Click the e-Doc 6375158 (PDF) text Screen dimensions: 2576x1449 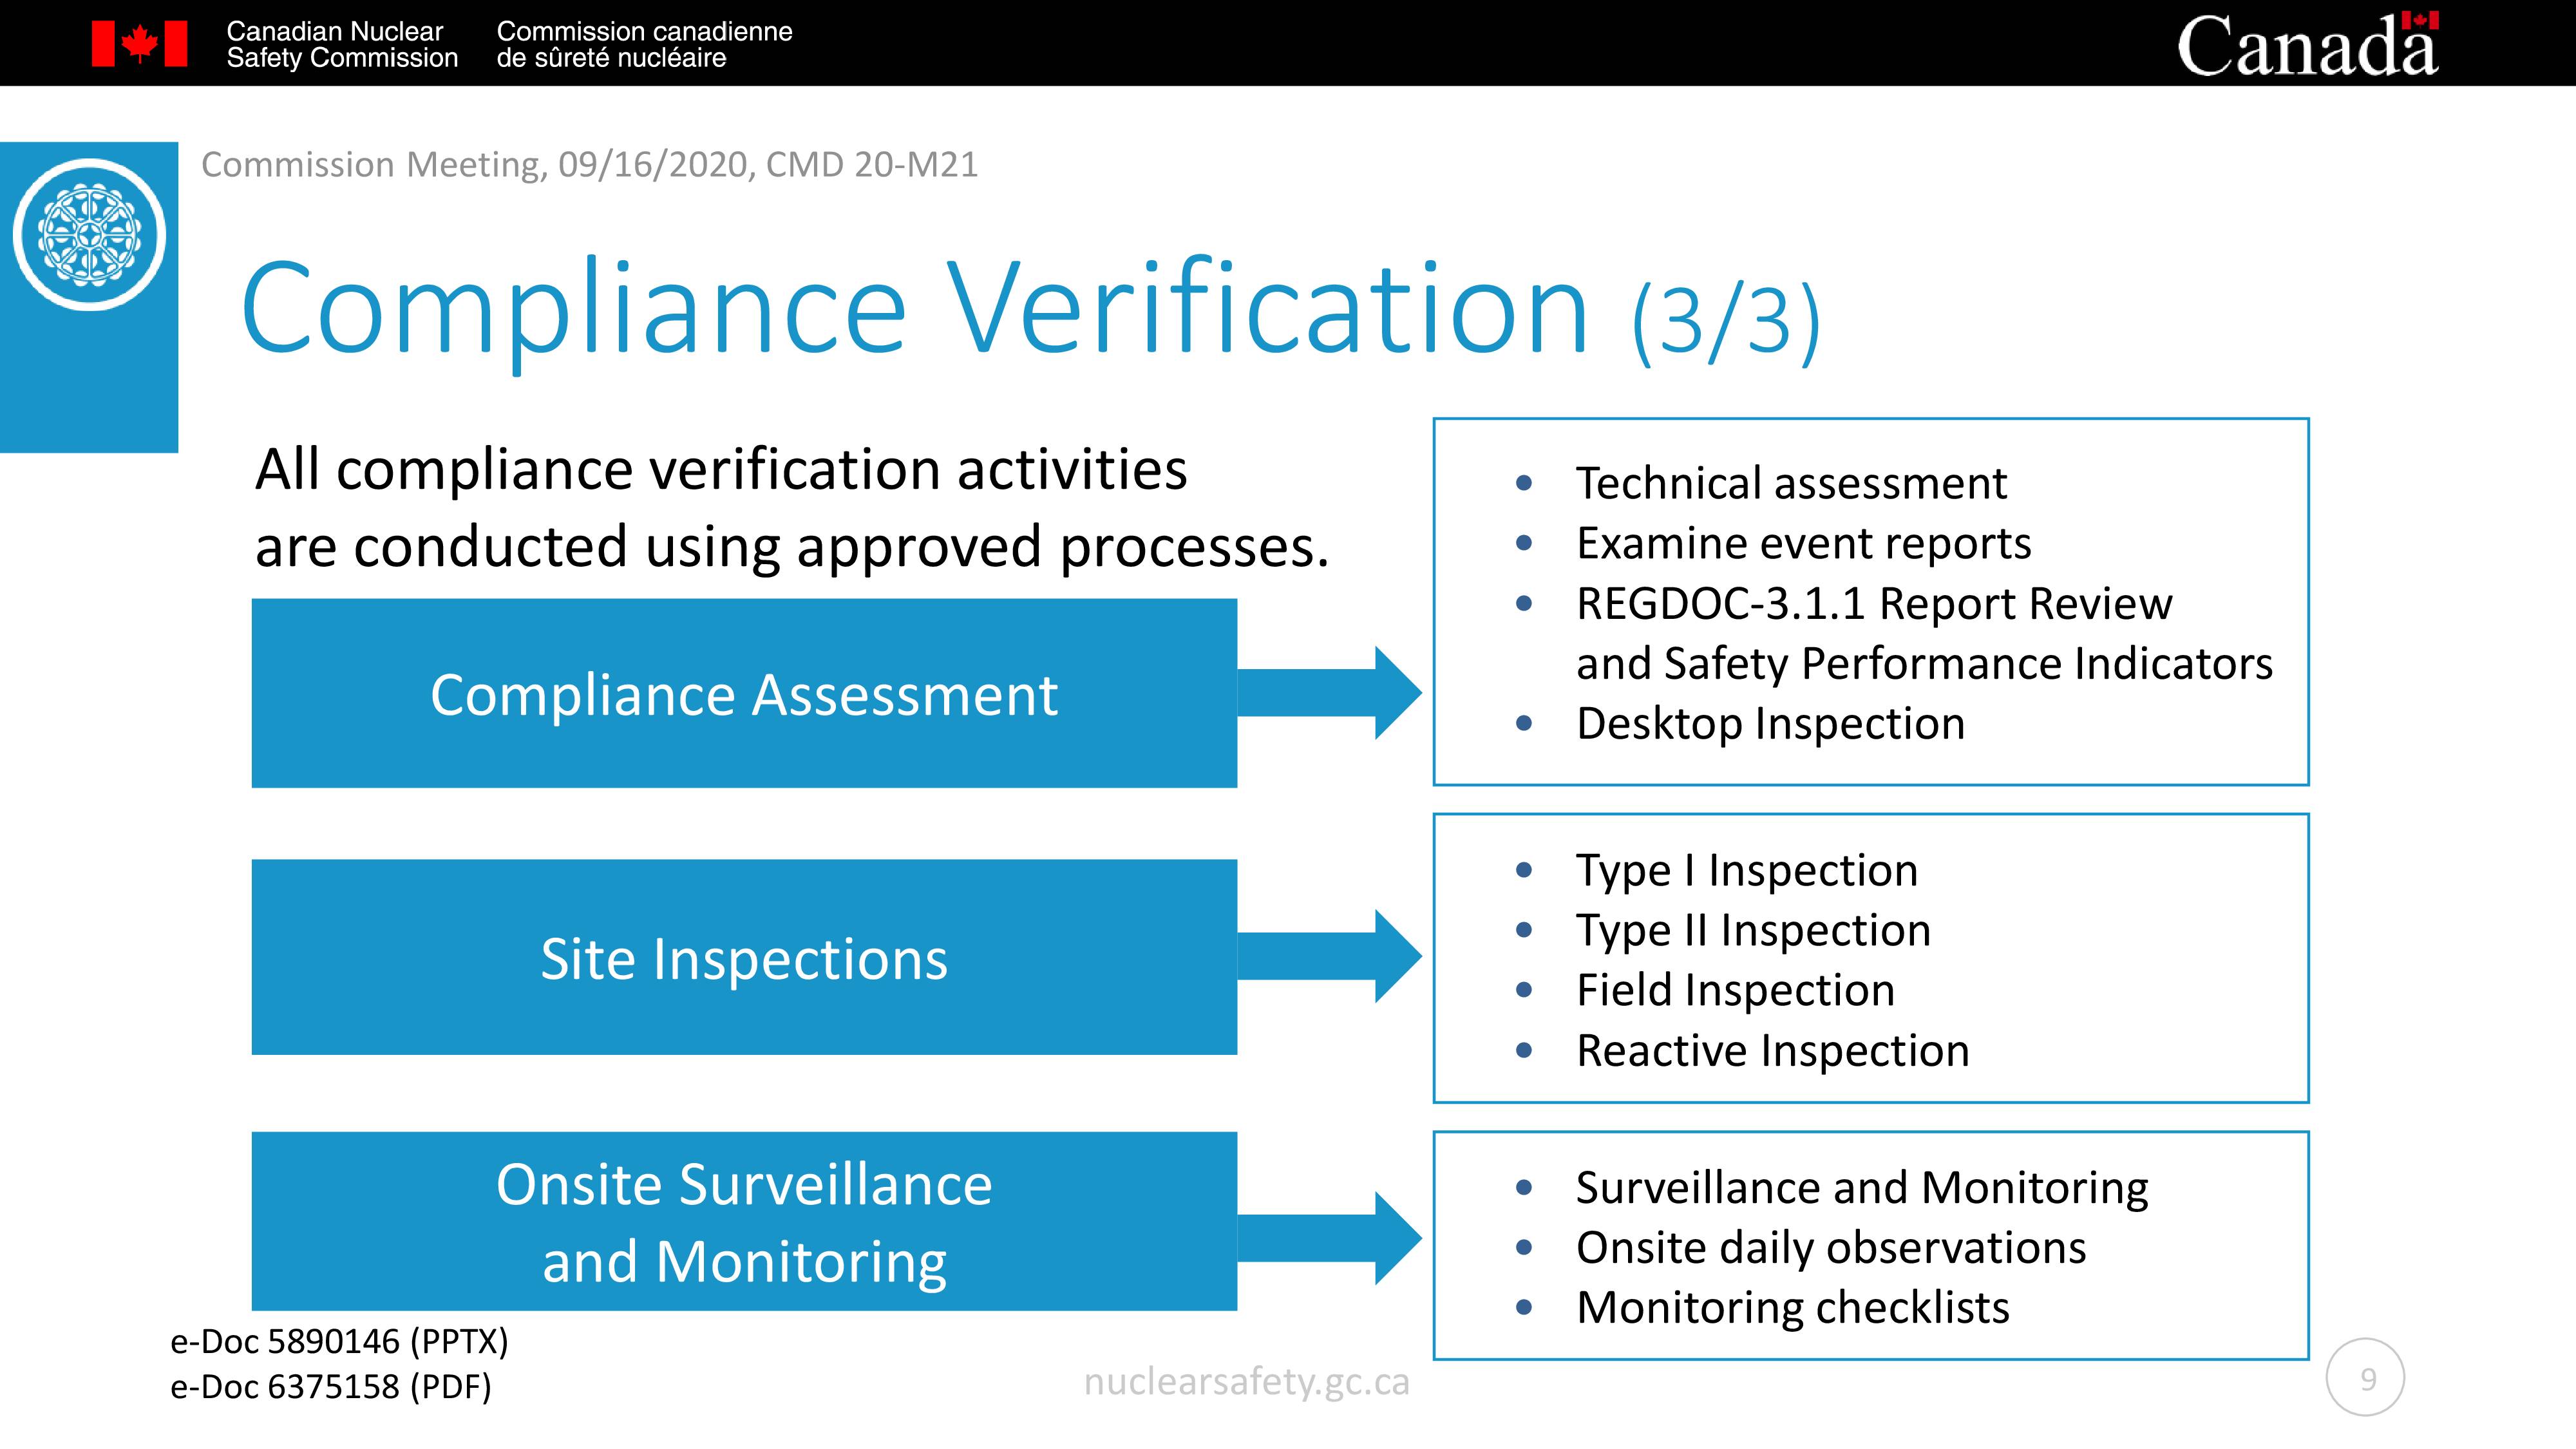(331, 1387)
